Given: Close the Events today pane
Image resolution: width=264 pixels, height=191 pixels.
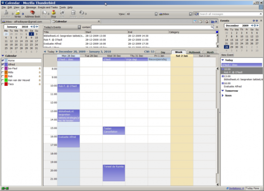Looking at the screenshot, I should tap(261, 20).
